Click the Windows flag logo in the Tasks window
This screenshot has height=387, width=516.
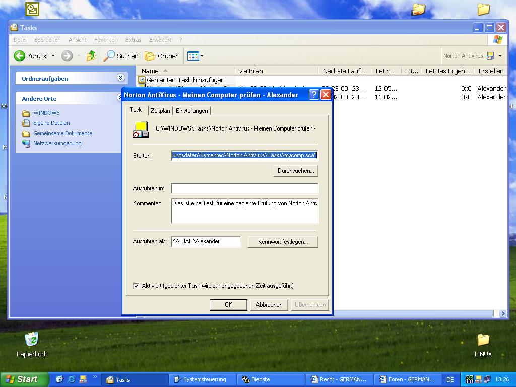(497, 40)
